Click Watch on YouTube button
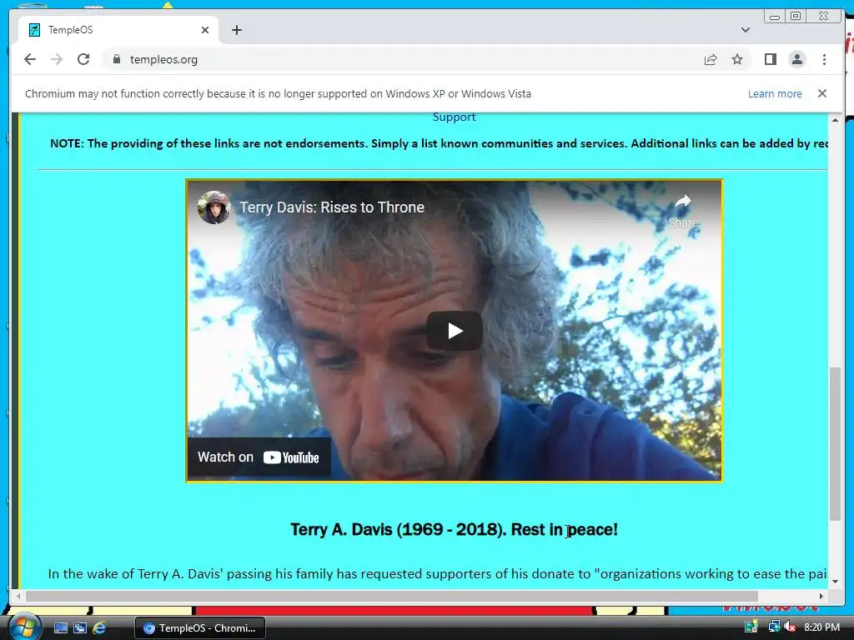This screenshot has width=854, height=640. 259,457
